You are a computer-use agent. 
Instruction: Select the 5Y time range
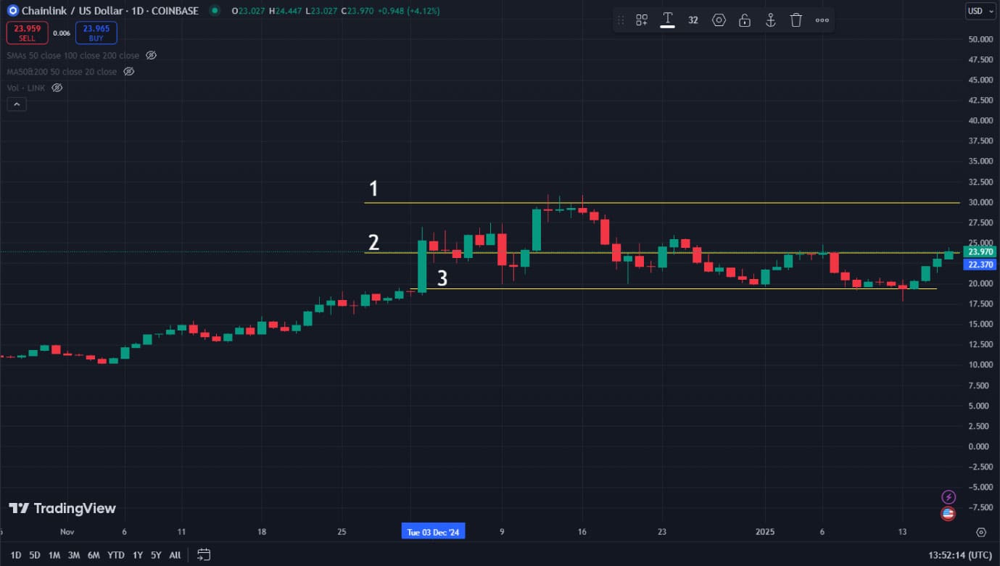[x=156, y=555]
